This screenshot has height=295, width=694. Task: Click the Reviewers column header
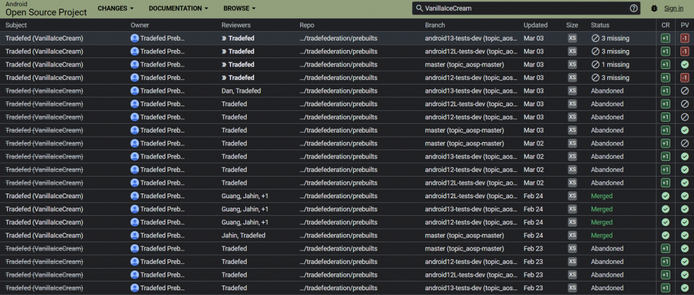pos(236,25)
